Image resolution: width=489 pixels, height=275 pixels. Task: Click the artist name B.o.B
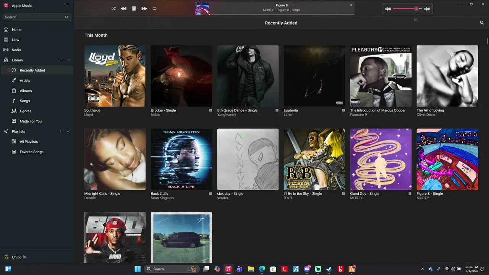288,198
